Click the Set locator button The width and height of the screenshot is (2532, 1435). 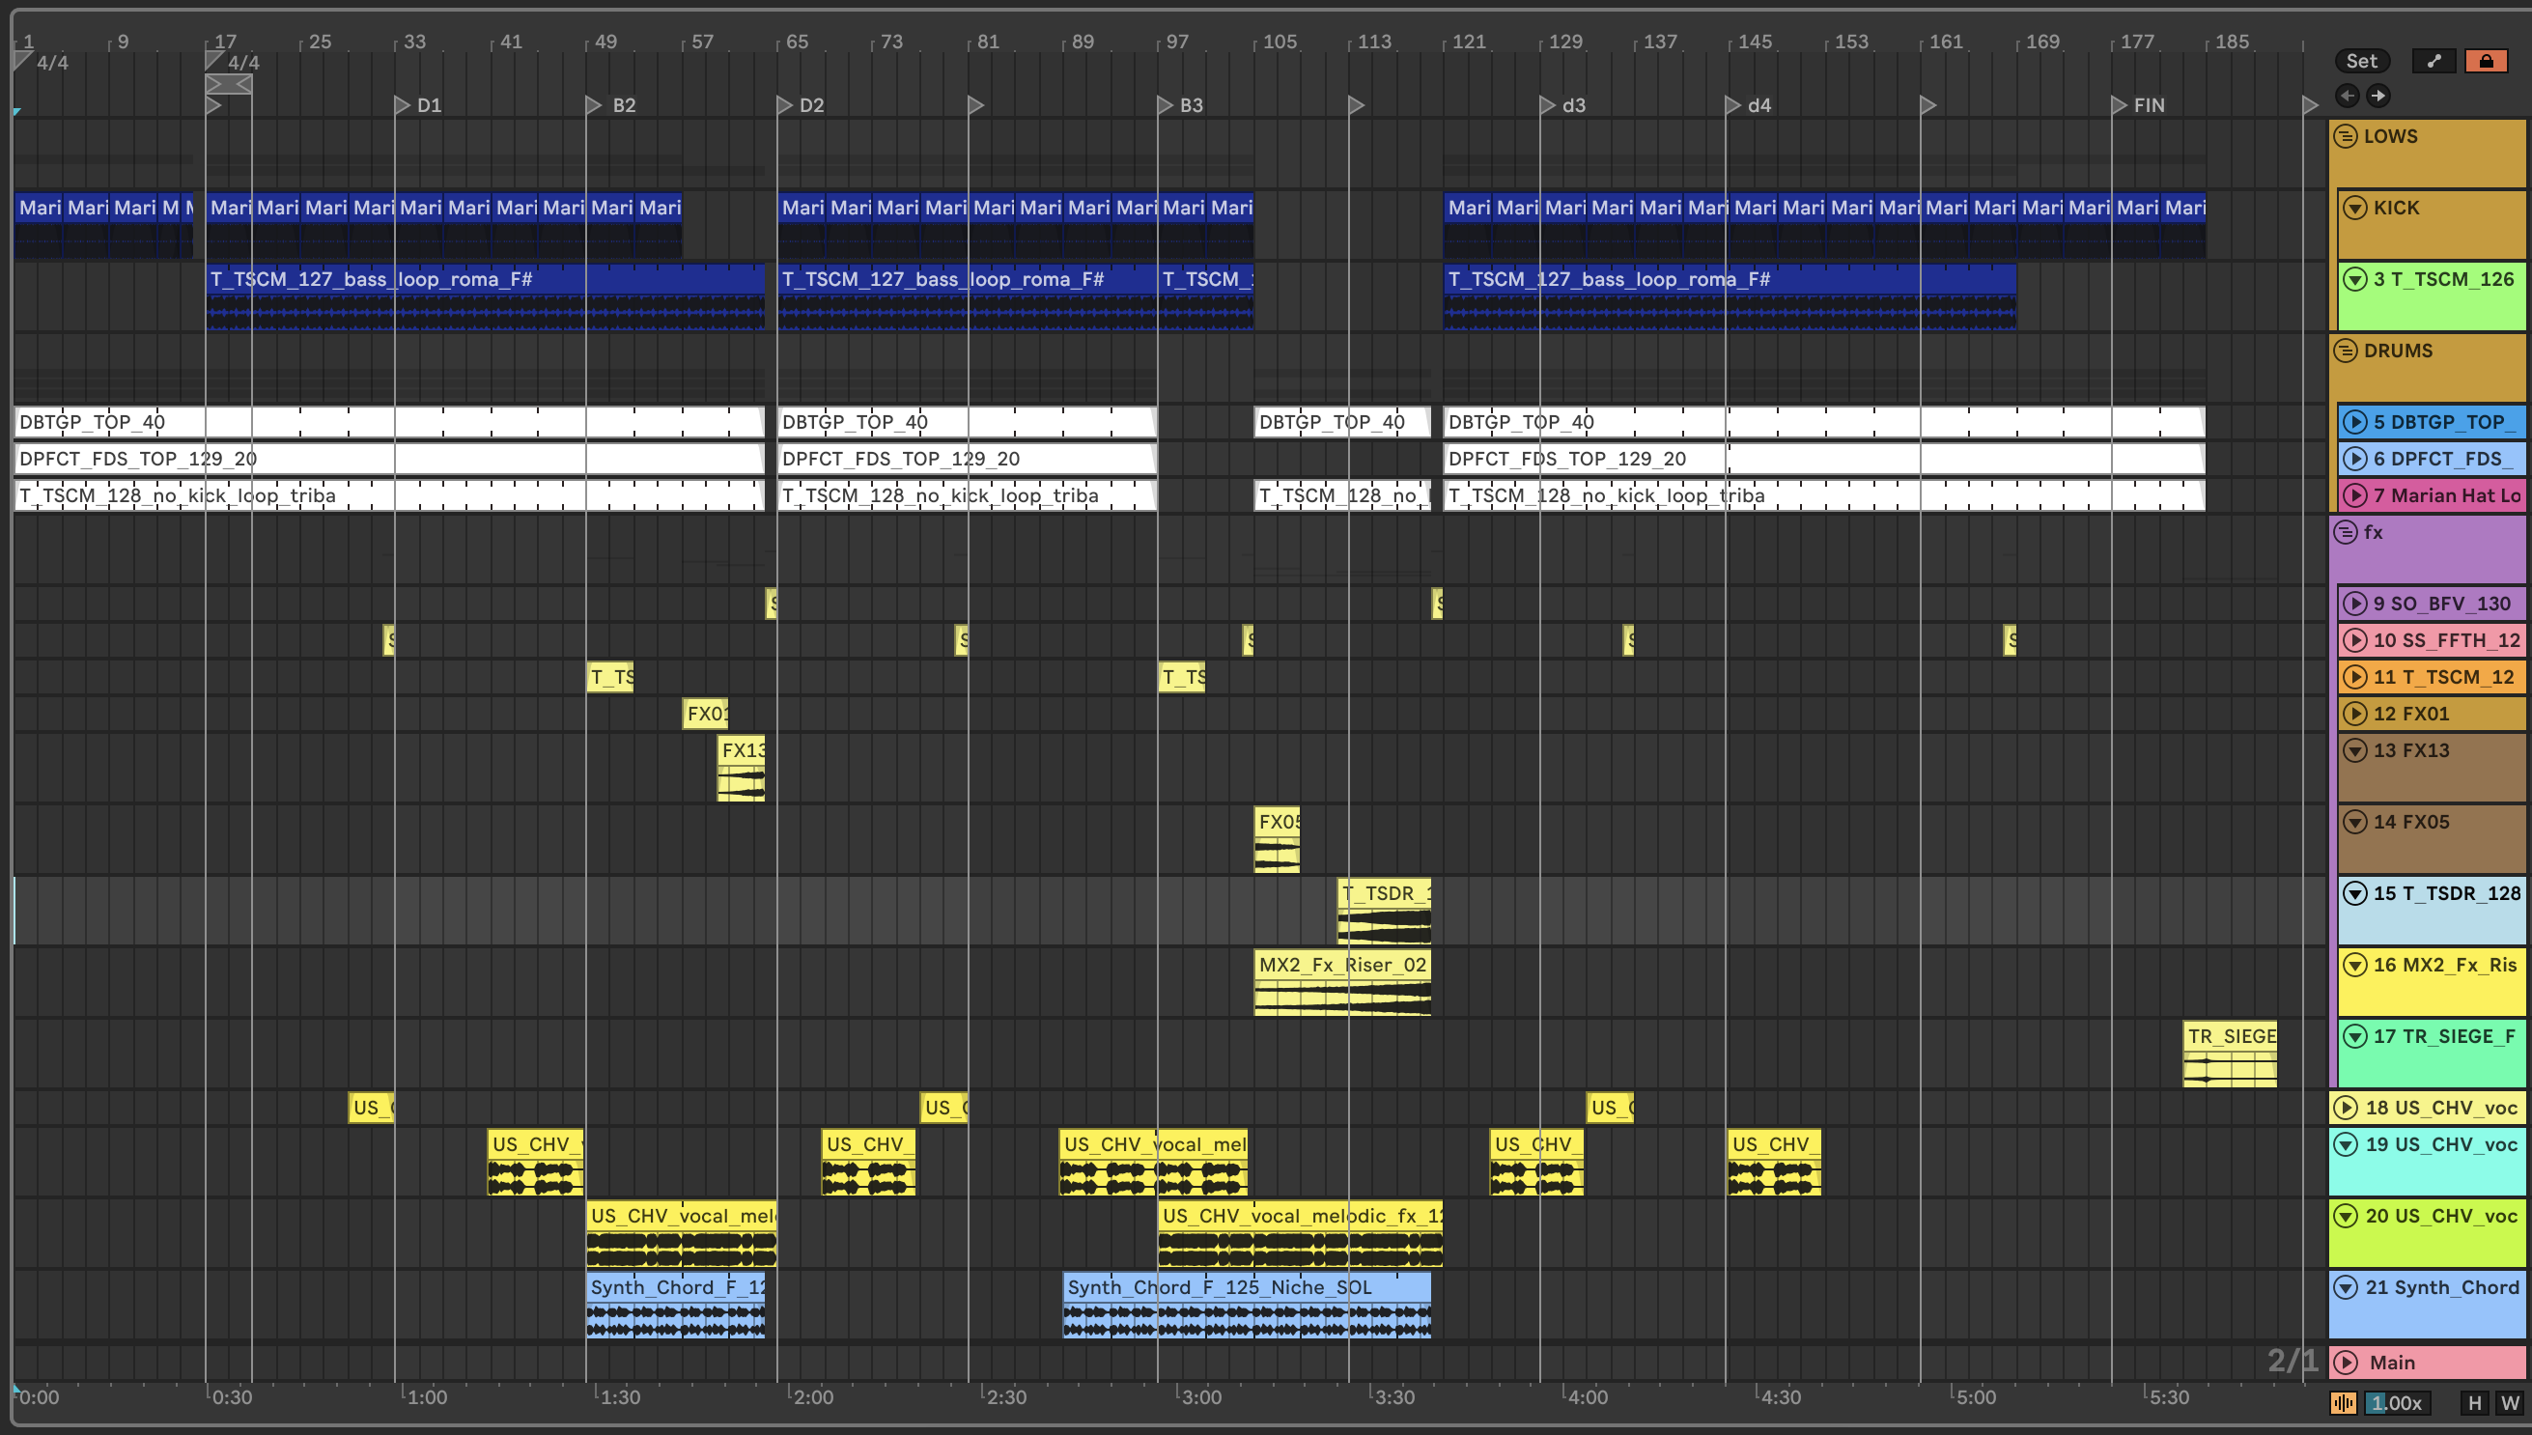(x=2360, y=61)
